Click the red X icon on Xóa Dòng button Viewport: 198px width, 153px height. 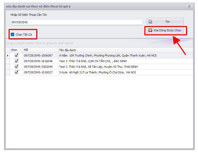[x=150, y=30]
